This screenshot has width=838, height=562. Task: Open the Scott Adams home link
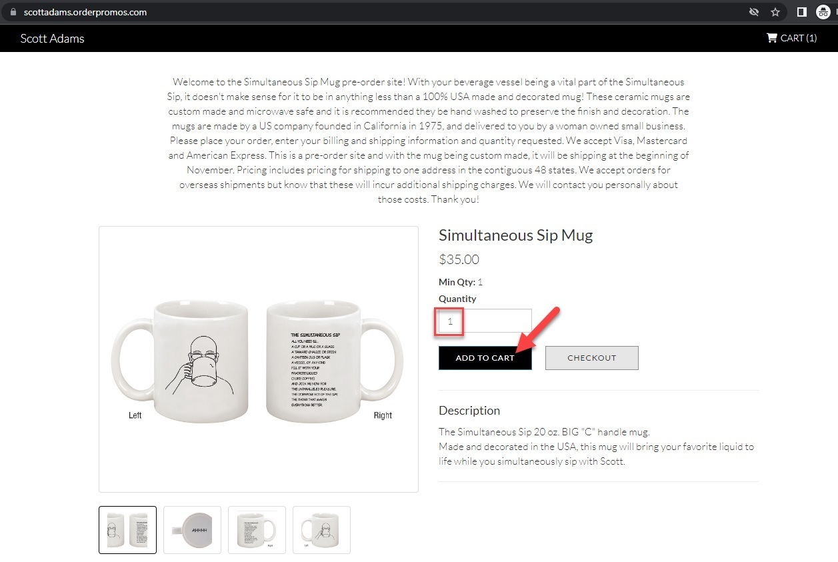(53, 38)
